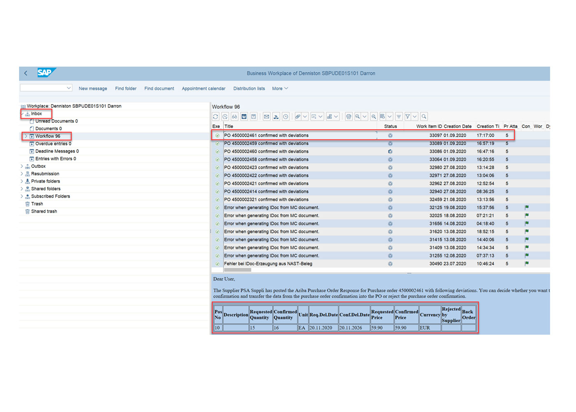Resubmit the work item via clock icon
This screenshot has width=576, height=412.
tap(286, 116)
